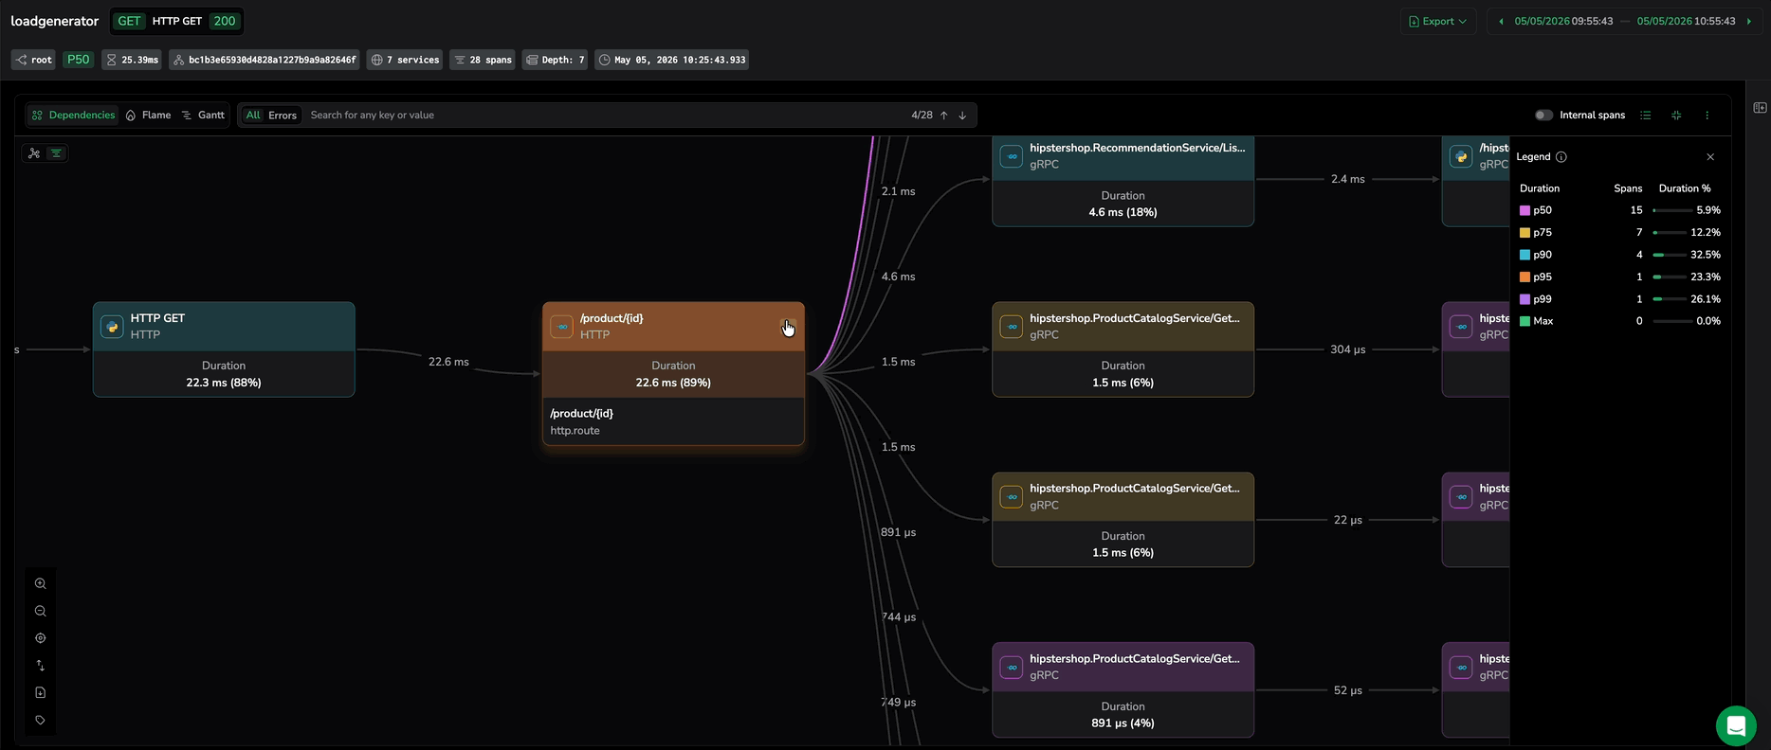
Task: Click the tag icon in canvas controls
Action: pyautogui.click(x=40, y=721)
